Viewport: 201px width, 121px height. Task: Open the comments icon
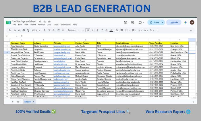coord(132,22)
